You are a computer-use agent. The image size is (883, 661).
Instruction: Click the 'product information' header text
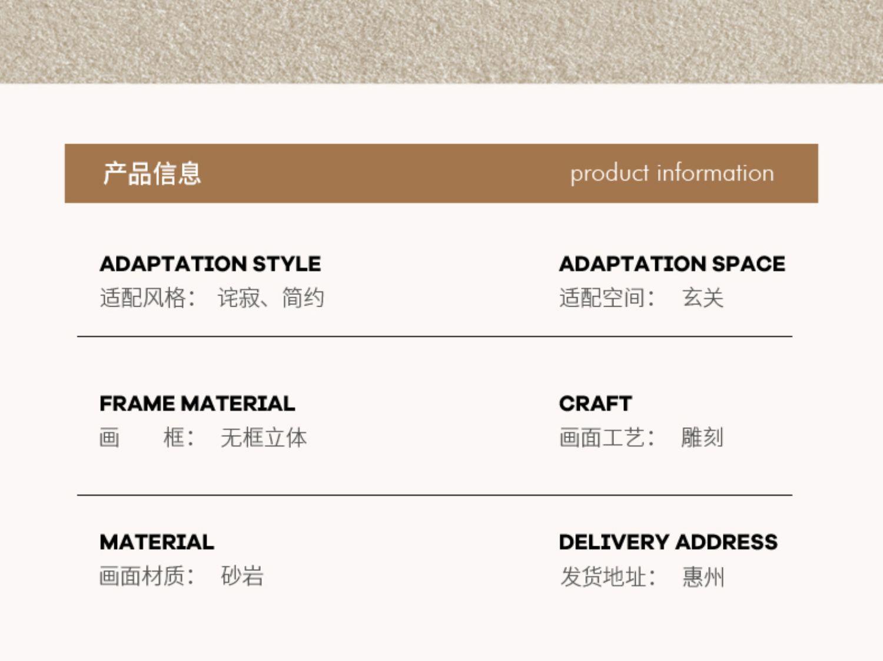672,174
